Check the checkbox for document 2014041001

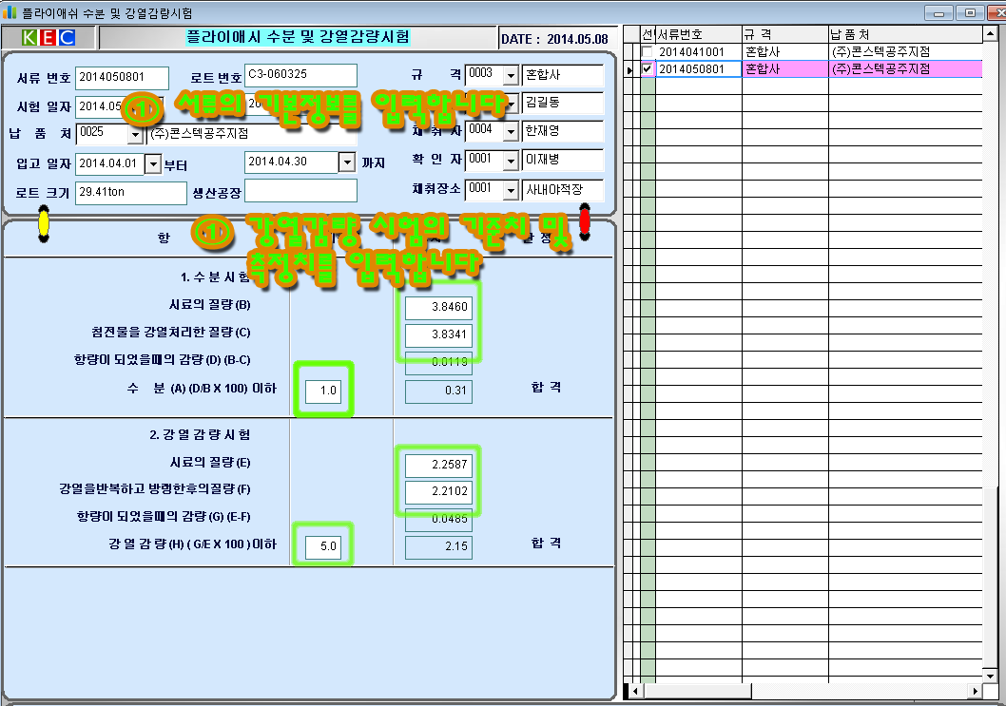click(648, 51)
